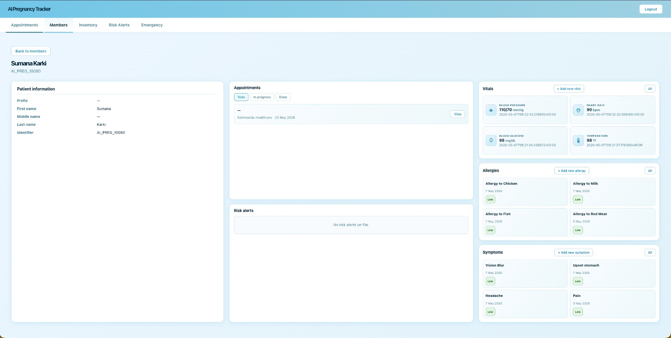Click Low badge under Allergy to Milk

click(578, 200)
